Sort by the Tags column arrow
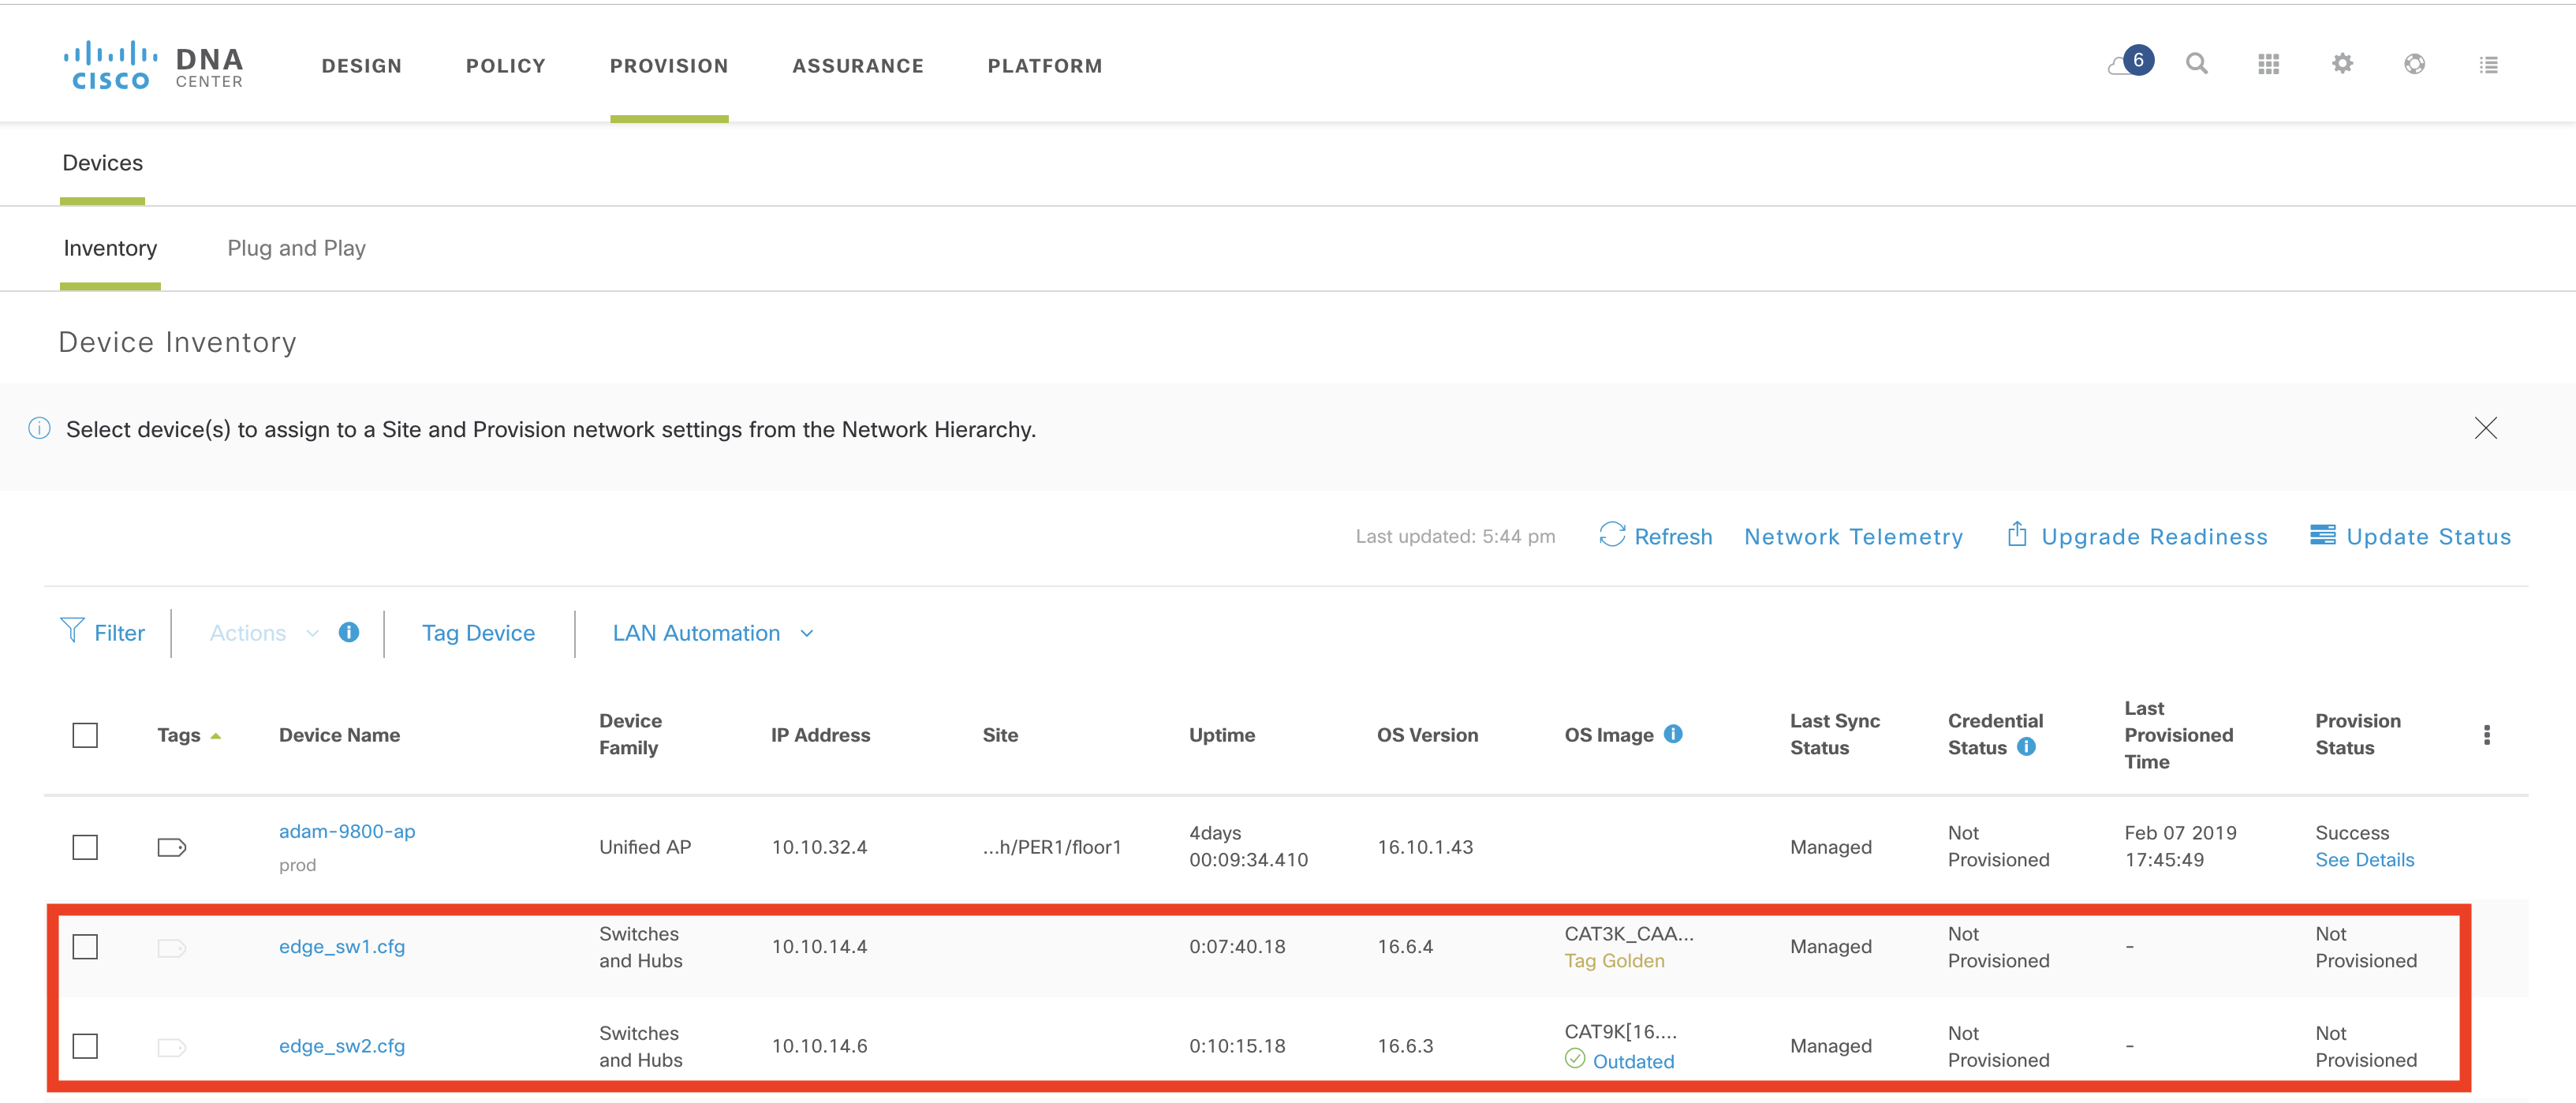2576x1103 pixels. (216, 736)
